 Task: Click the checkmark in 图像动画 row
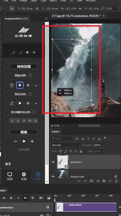coord(36,86)
